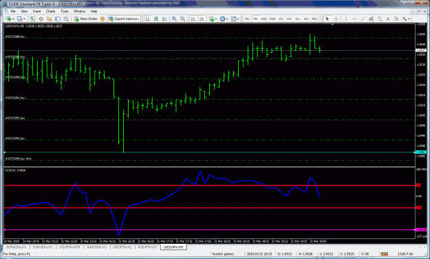This screenshot has width=430, height=259.
Task: Select the Text Label tool (T icon)
Action: (396, 19)
